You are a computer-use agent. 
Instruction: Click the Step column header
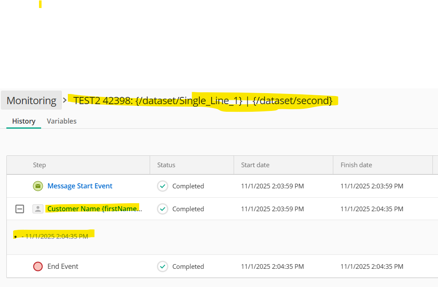pos(39,165)
